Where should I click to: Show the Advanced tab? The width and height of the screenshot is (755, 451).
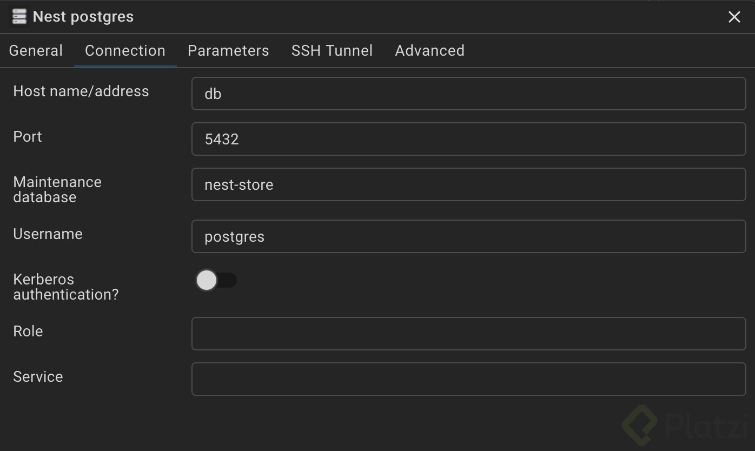429,51
